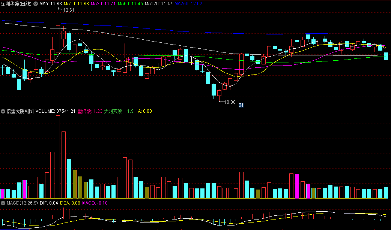Open the MACD indicator dropdown arrow

pos(3,203)
